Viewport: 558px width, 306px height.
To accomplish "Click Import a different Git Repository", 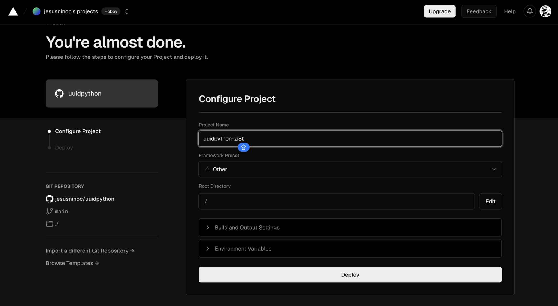I will [90, 251].
